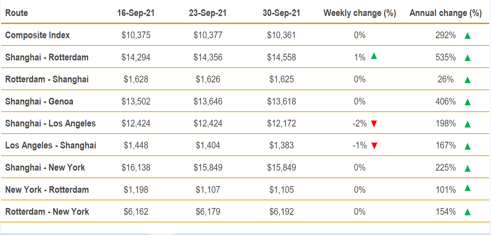This screenshot has height=235, width=491.
Task: Click the green arrow next to 154% annual change
Action: (x=468, y=212)
